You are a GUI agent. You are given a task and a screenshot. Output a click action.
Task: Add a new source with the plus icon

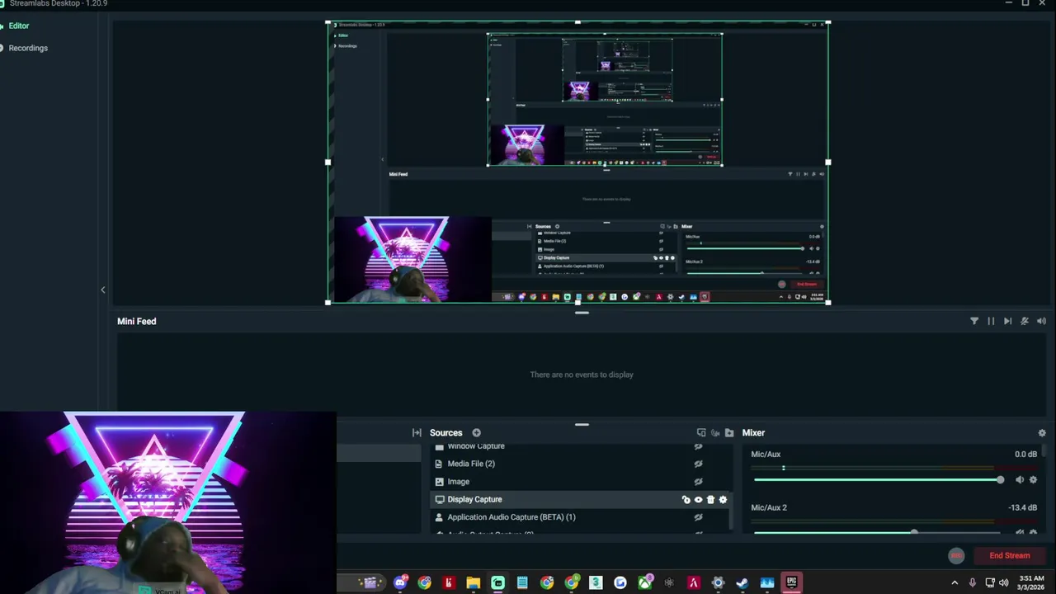[x=476, y=432]
